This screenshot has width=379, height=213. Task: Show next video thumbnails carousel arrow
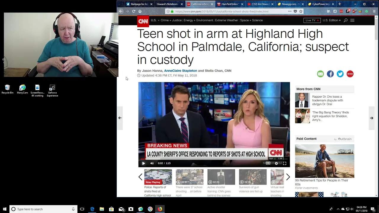[288, 177]
